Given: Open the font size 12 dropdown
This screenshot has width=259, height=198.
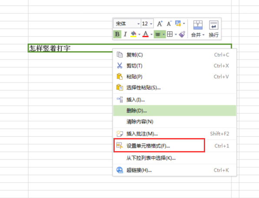Looking at the screenshot, I should pos(151,24).
